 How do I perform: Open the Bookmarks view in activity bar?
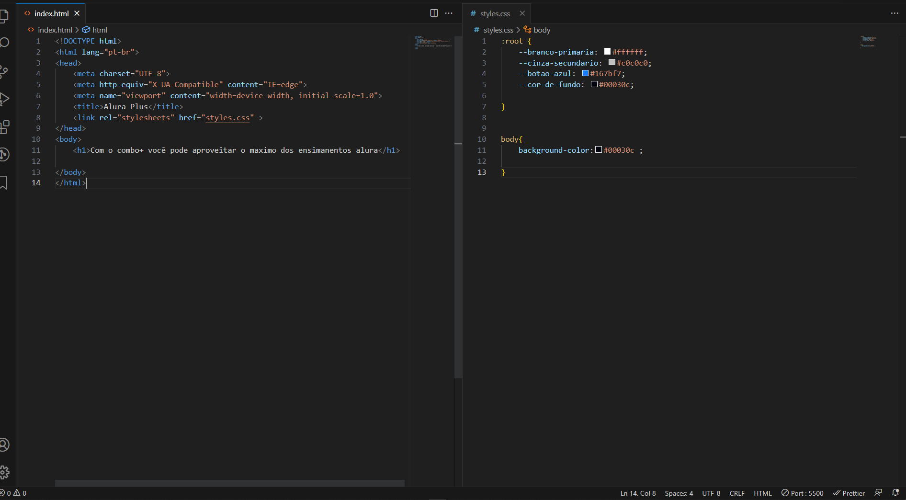tap(4, 182)
